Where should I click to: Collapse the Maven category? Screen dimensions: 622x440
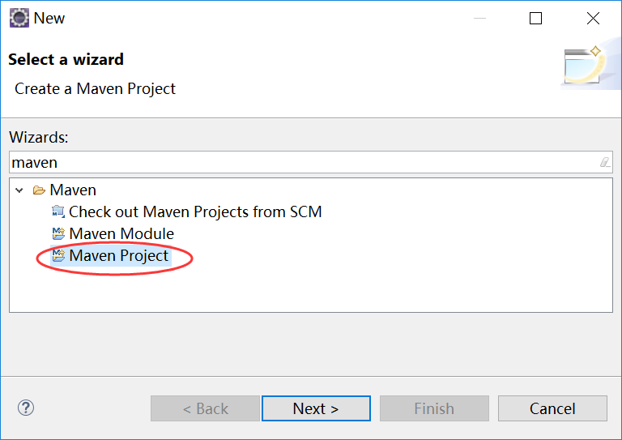click(x=19, y=190)
